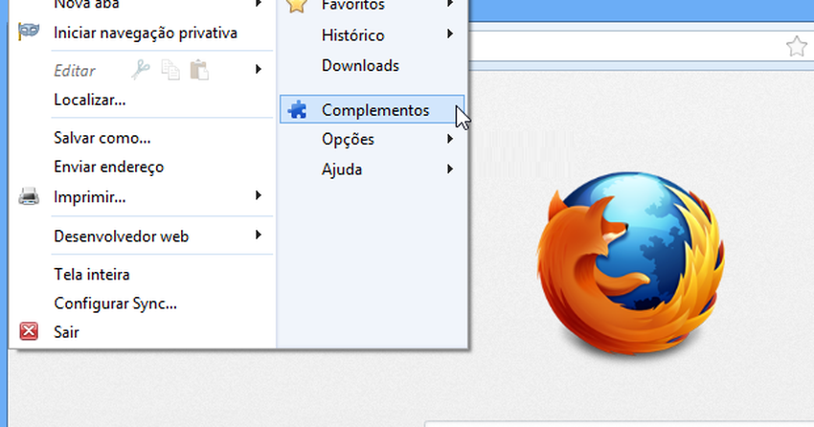Viewport: 814px width, 427px height.
Task: Open the Complementos add-ons entry
Action: coord(372,109)
